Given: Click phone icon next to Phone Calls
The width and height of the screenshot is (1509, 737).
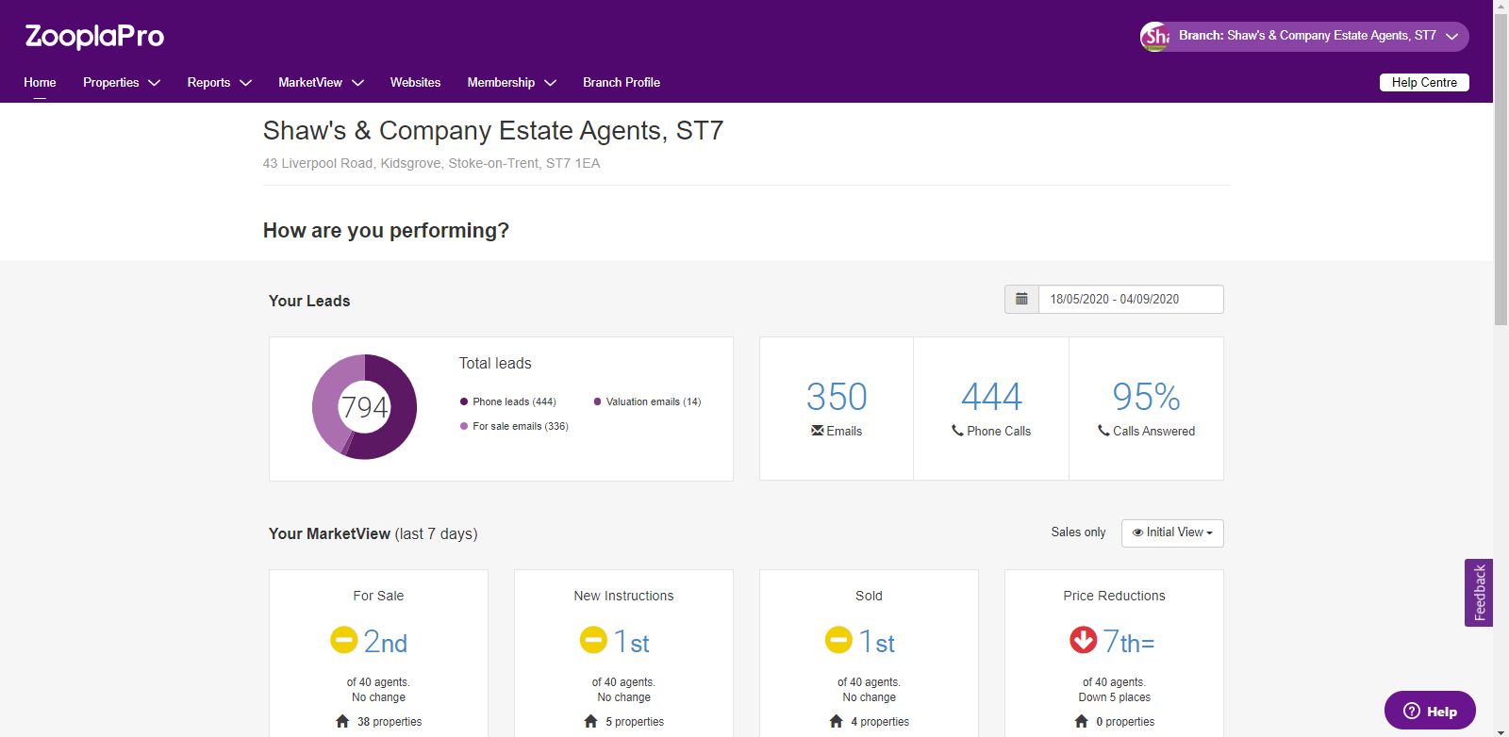Looking at the screenshot, I should coord(957,431).
